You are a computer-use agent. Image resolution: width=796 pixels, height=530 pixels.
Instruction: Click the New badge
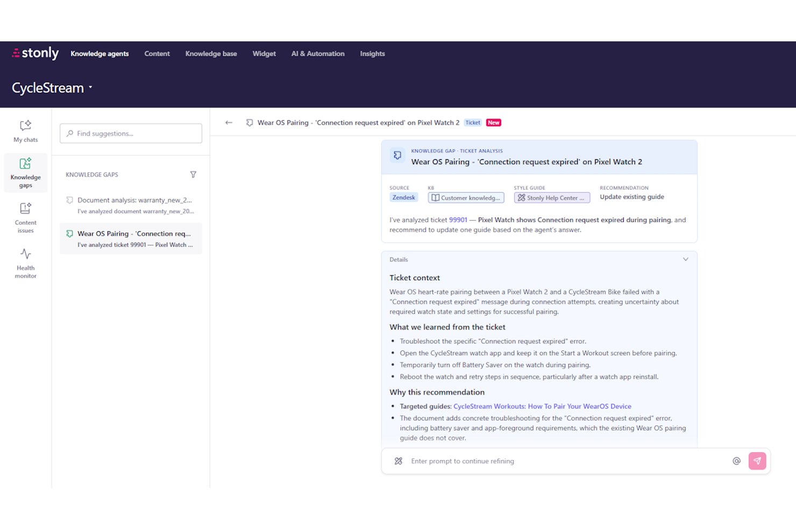pyautogui.click(x=494, y=122)
